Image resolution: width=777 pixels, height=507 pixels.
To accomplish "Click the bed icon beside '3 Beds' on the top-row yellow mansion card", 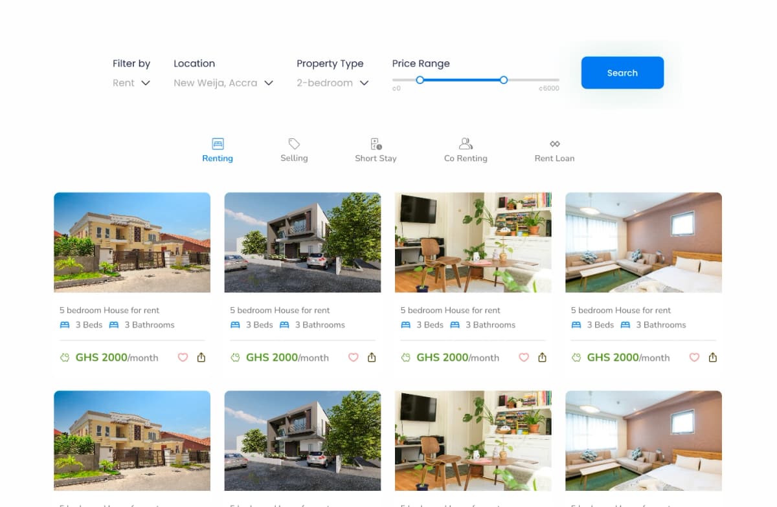I will point(64,325).
